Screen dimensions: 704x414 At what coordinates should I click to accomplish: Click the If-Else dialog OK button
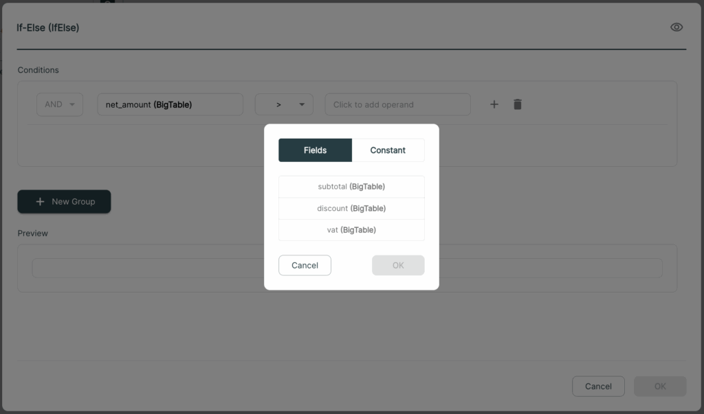660,386
